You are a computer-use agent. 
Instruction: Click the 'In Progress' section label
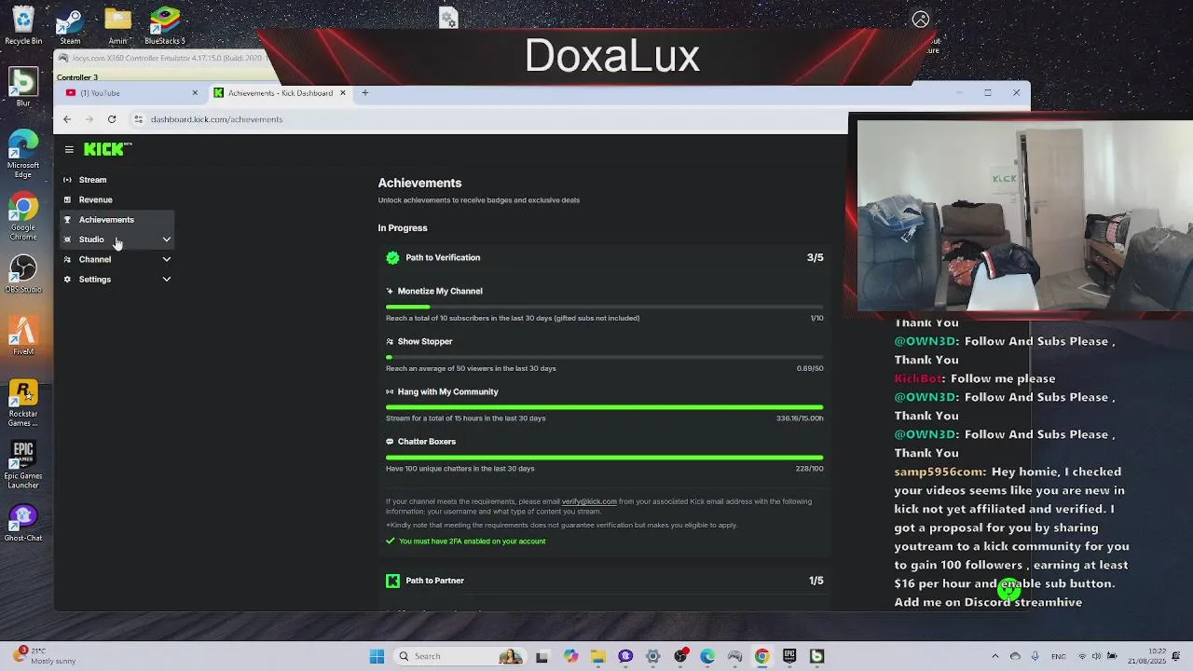coord(403,227)
